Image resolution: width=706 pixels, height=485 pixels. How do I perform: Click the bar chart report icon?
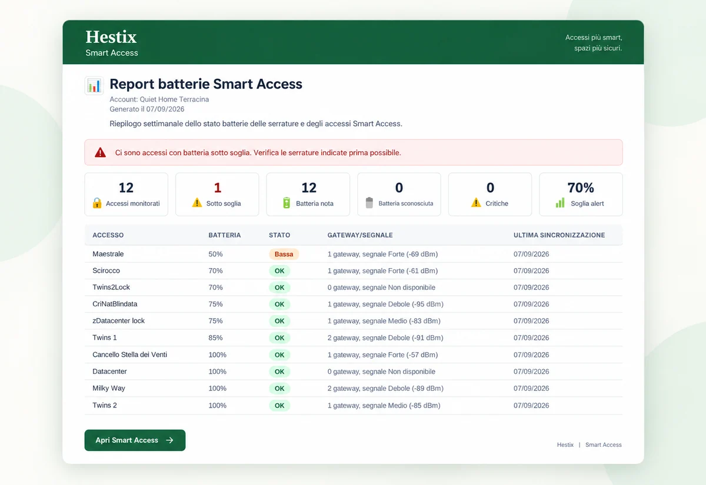(94, 86)
